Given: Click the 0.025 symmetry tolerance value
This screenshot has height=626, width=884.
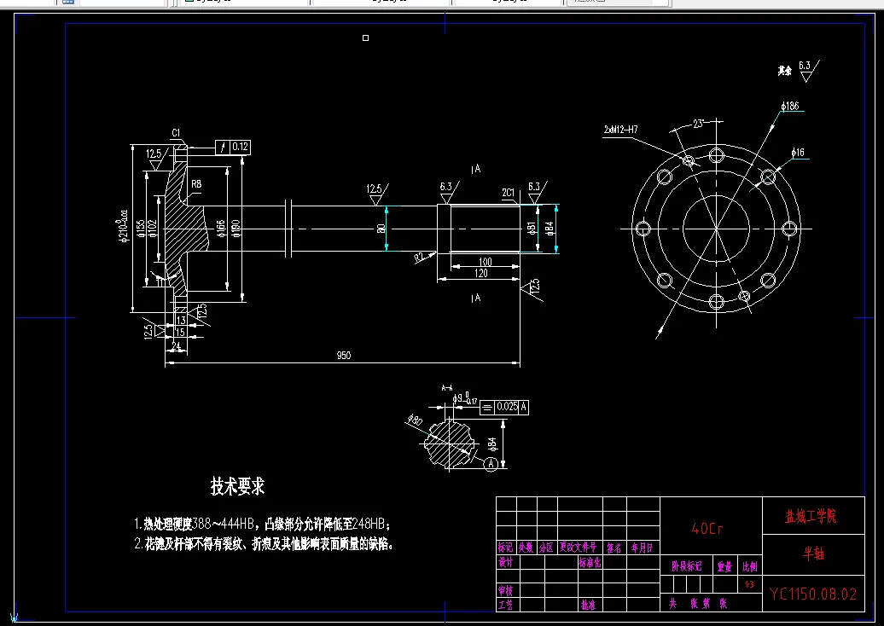Looking at the screenshot, I should coord(508,407).
